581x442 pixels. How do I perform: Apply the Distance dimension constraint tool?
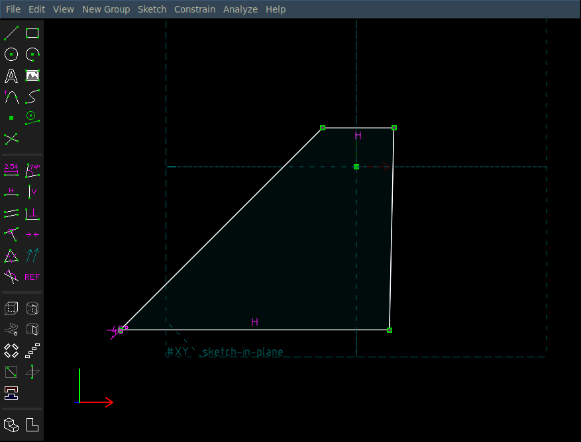point(11,170)
